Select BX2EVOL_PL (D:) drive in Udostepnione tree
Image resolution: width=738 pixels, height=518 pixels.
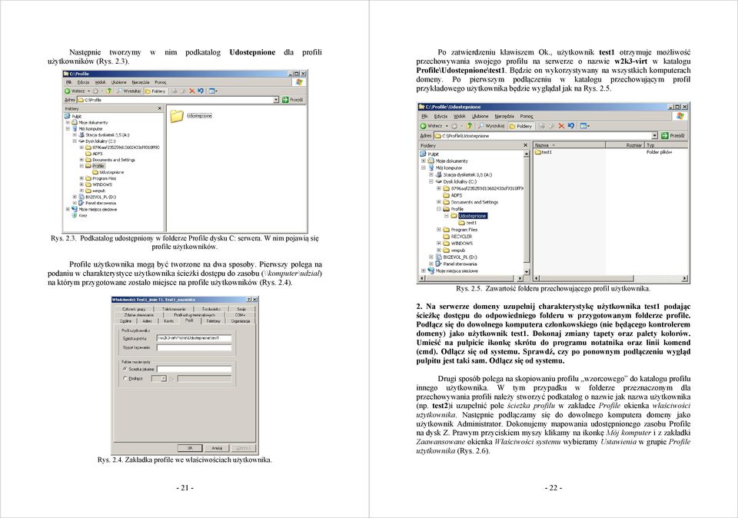tap(456, 257)
